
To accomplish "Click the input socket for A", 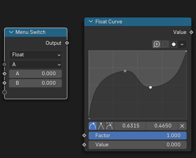I will (x=5, y=74).
